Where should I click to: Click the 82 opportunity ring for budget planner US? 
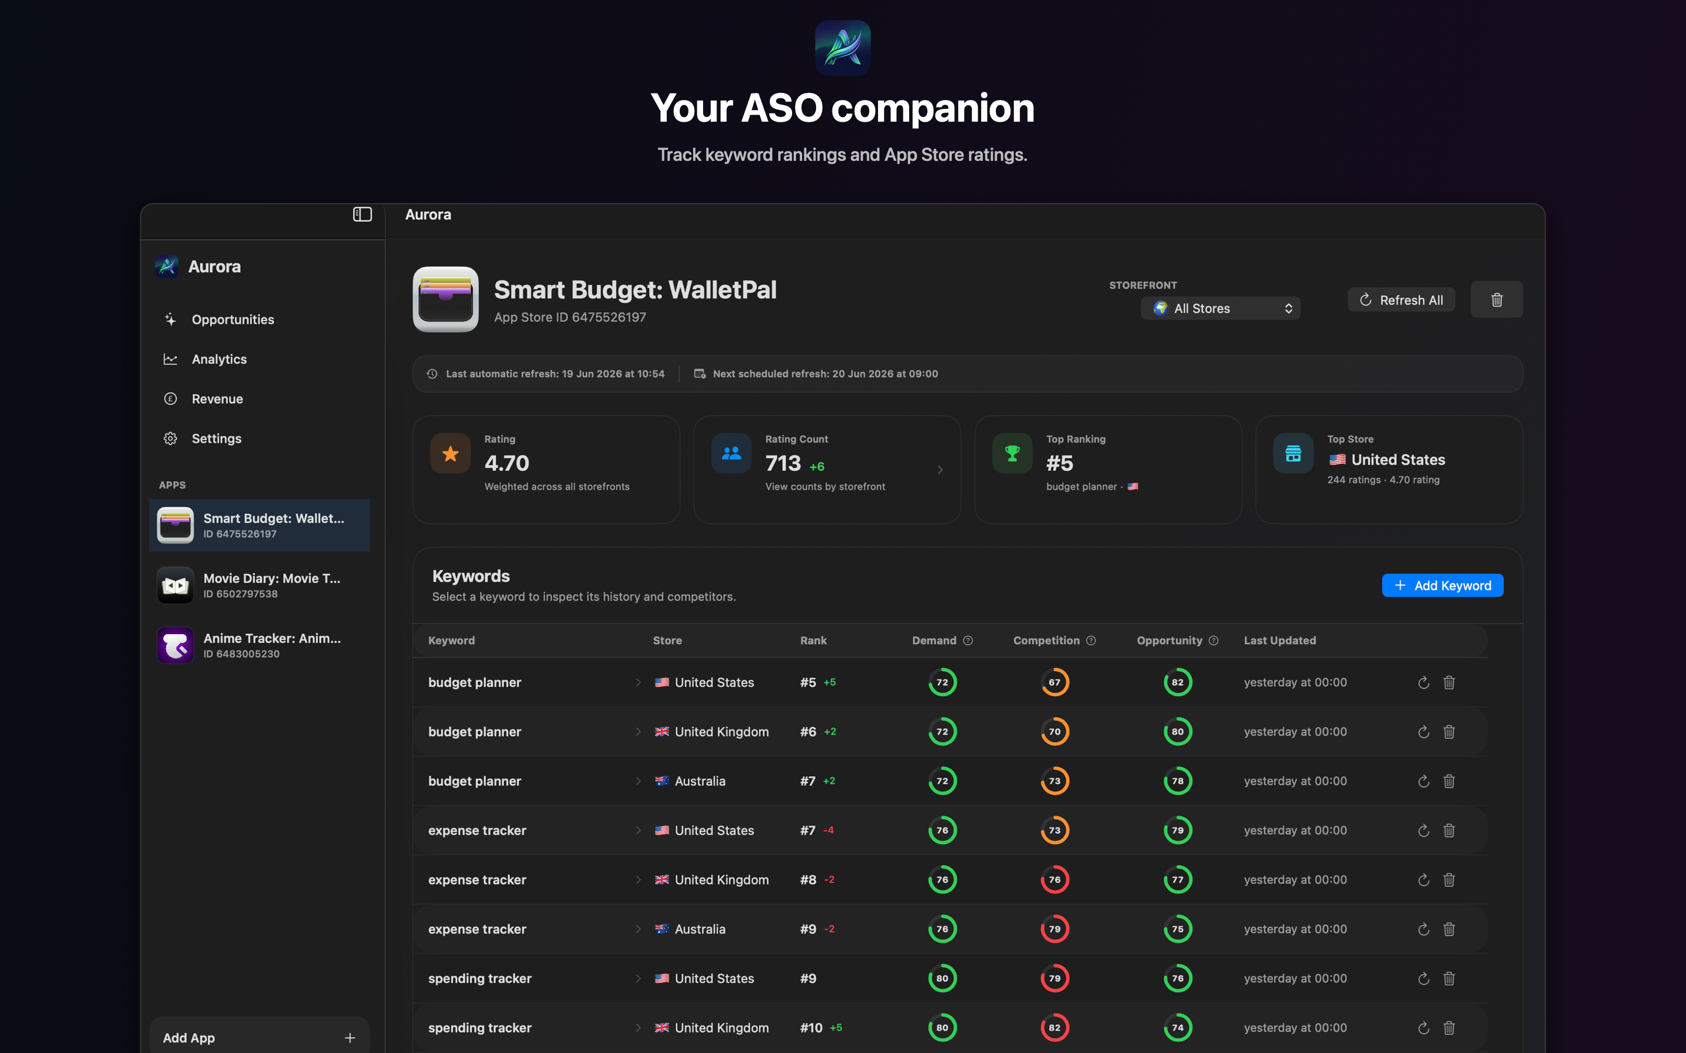(1177, 683)
